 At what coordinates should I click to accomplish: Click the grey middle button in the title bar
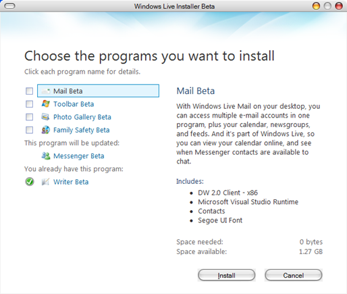point(327,6)
